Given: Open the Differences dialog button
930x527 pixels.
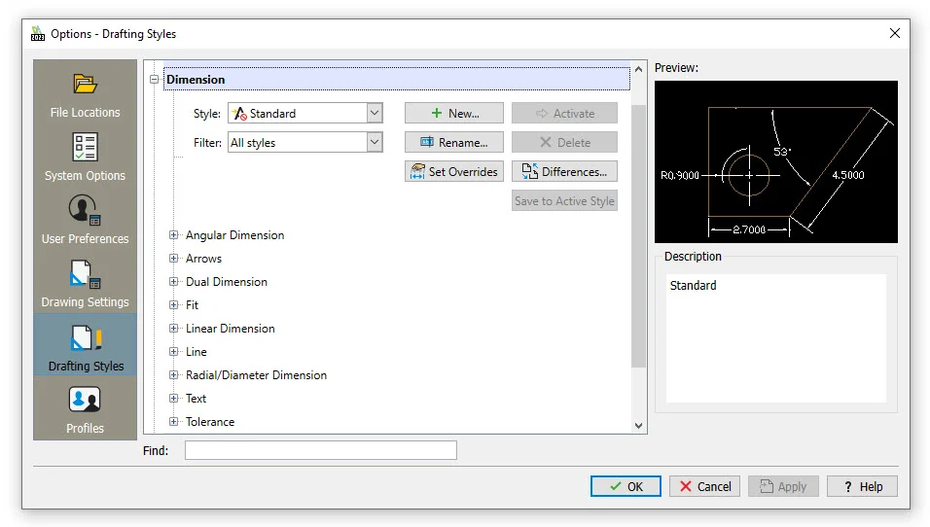Looking at the screenshot, I should point(564,172).
